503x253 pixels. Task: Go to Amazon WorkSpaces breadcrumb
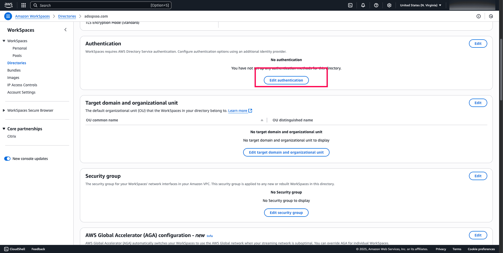pos(32,16)
